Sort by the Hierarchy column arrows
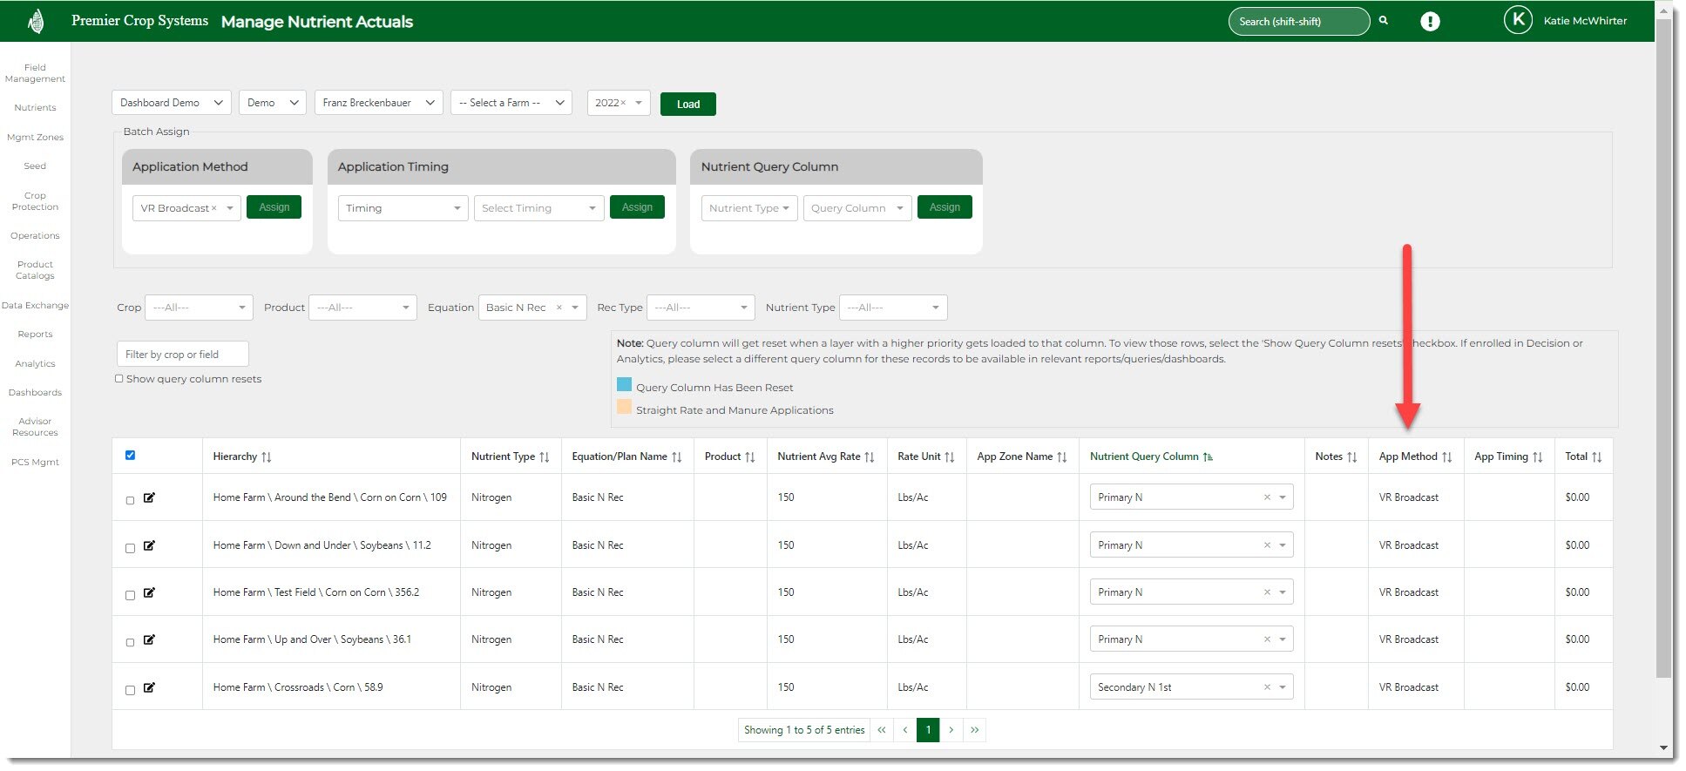This screenshot has width=1686, height=771. point(267,457)
